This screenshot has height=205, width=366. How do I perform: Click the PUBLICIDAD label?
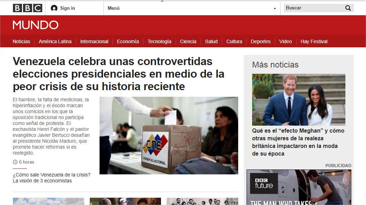tap(338, 165)
